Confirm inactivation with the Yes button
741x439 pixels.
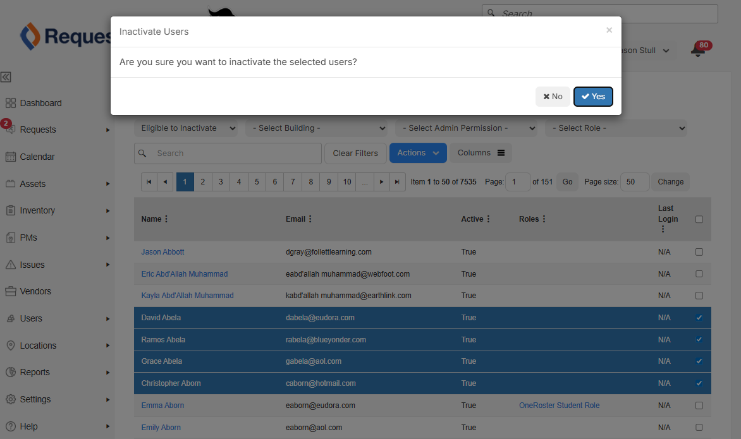coord(593,97)
